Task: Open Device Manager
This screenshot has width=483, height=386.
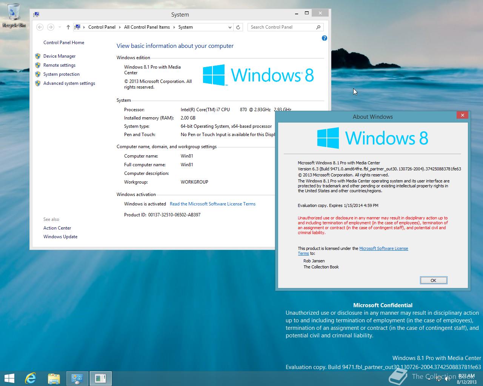Action: (59, 56)
